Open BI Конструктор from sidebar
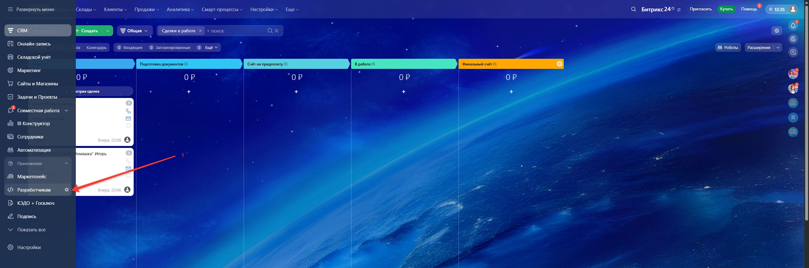The height and width of the screenshot is (268, 809). click(33, 123)
